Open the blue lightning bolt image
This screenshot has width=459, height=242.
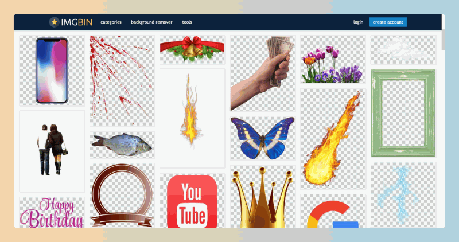[x=403, y=195]
